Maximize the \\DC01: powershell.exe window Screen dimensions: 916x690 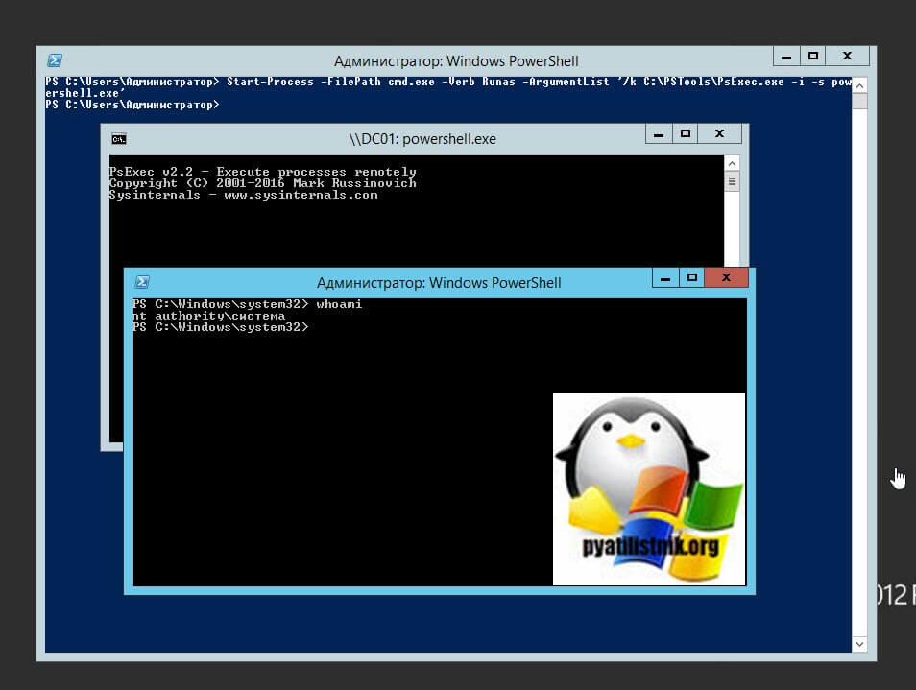tap(686, 133)
